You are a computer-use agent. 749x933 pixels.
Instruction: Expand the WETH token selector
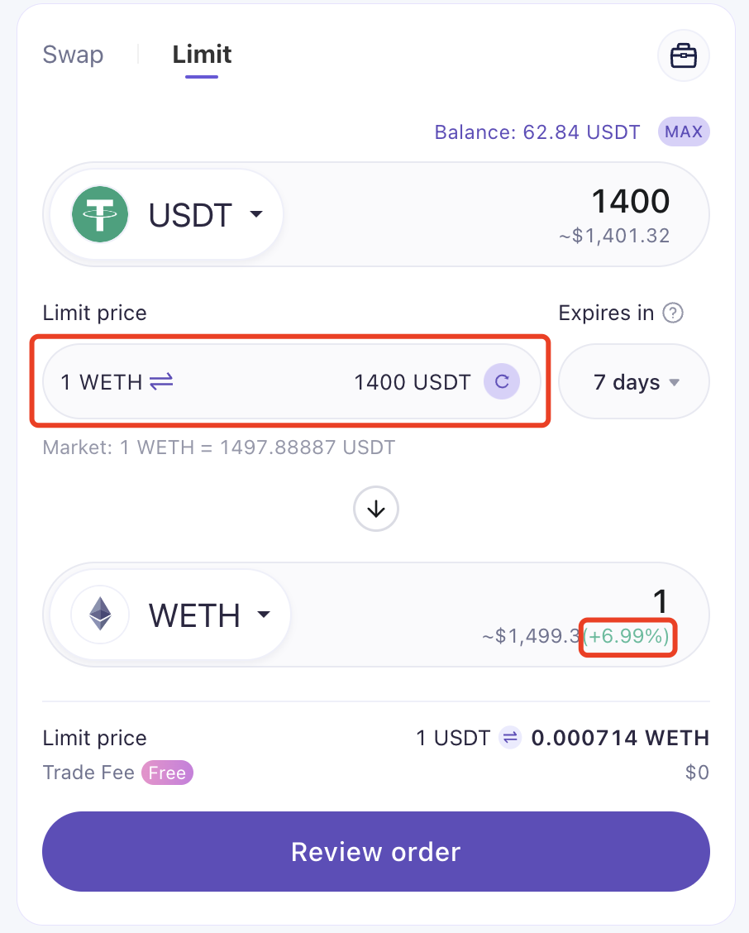tap(170, 615)
